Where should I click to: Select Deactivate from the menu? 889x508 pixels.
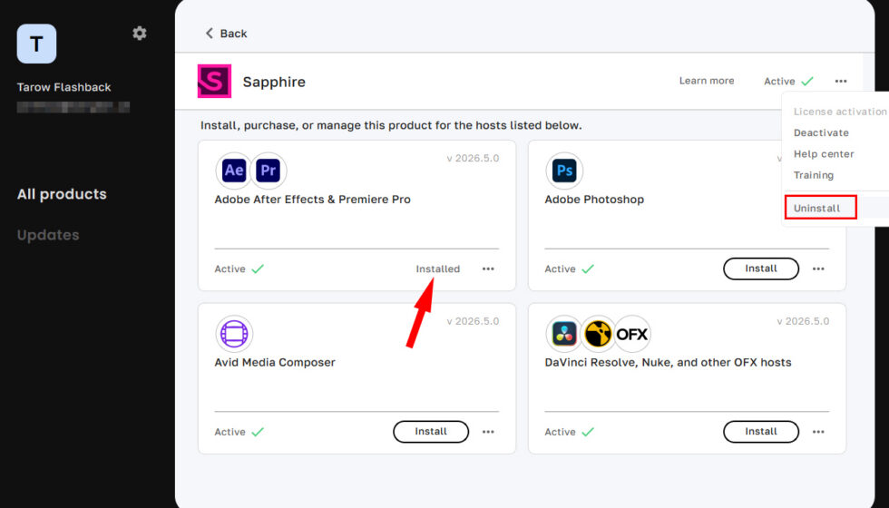pyautogui.click(x=821, y=132)
